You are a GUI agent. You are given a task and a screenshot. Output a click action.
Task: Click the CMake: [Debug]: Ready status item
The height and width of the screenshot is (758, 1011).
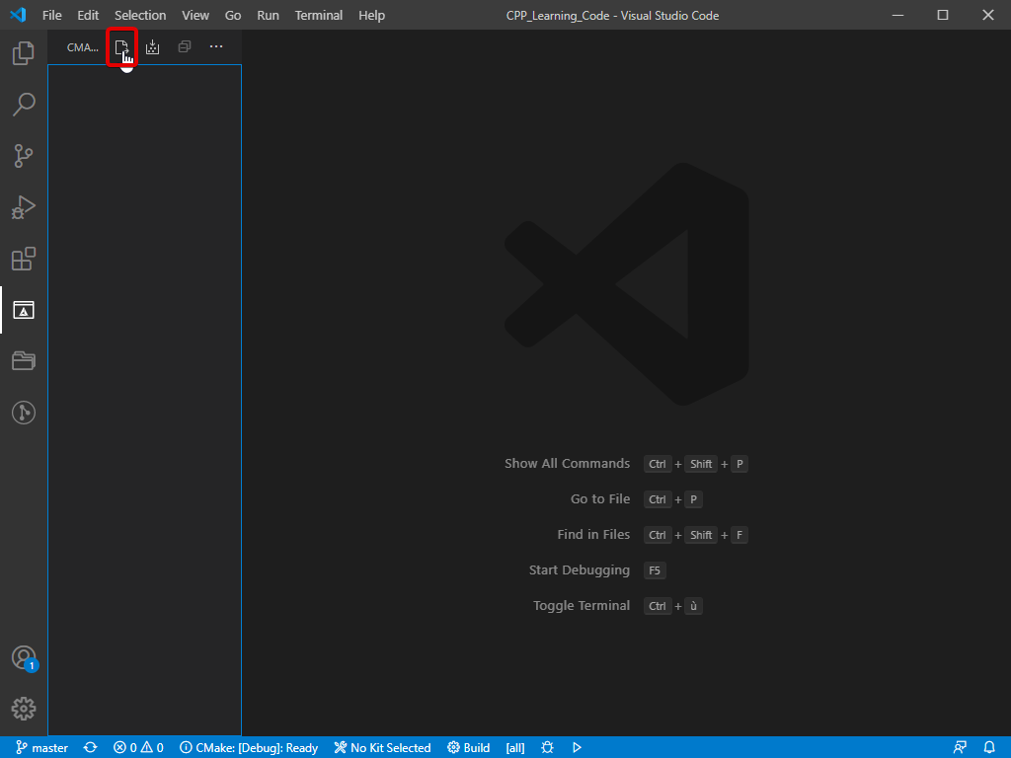coord(249,748)
